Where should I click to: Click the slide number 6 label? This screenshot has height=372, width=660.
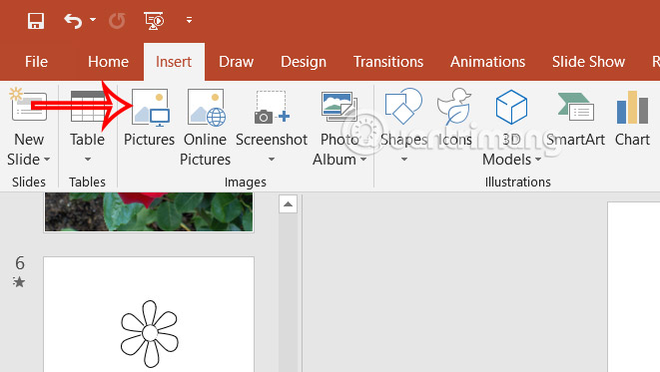20,263
